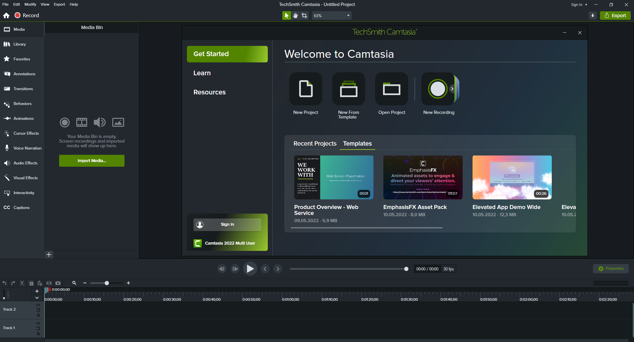Enable the crop tool
The width and height of the screenshot is (634, 342).
(304, 16)
